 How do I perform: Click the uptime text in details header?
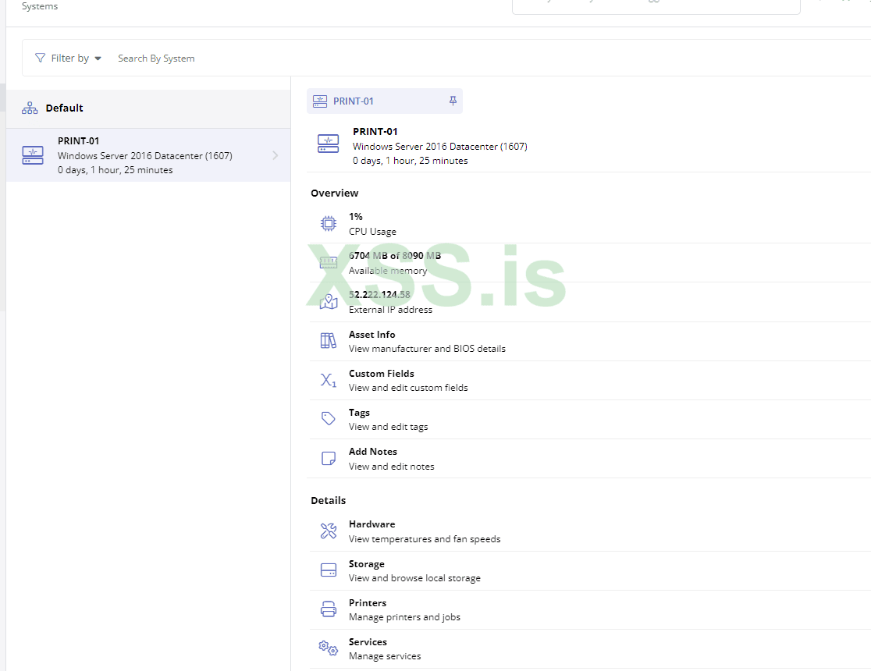410,161
